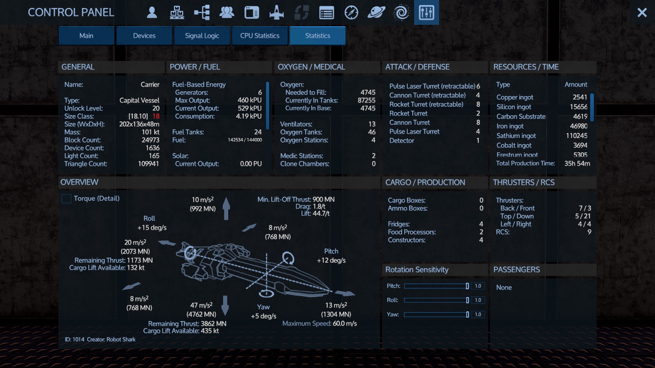Open the tech tree icon
Image resolution: width=655 pixels, height=368 pixels.
point(202,13)
